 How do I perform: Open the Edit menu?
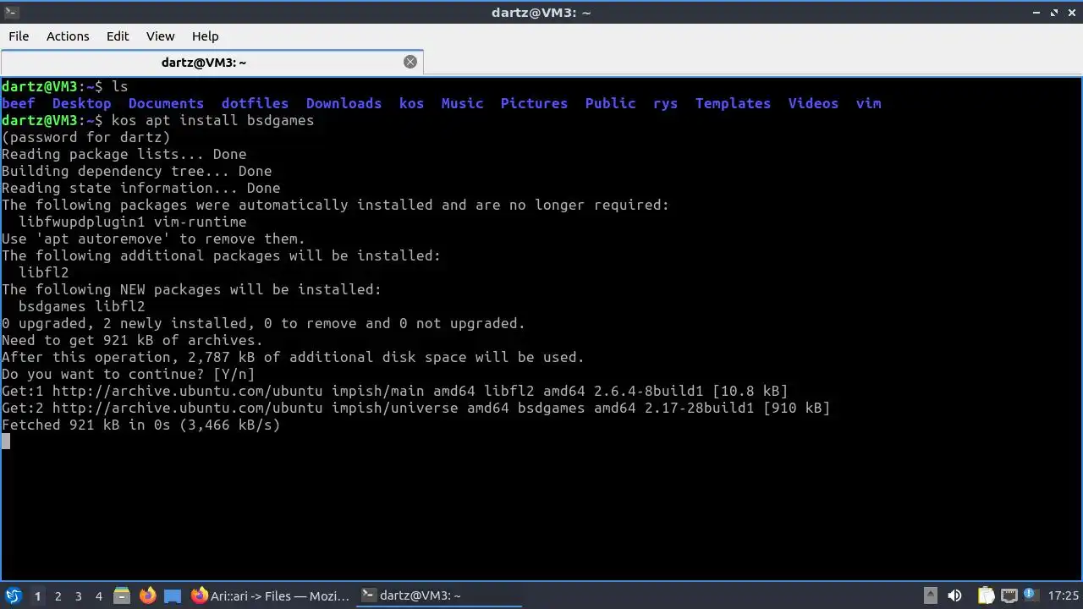pyautogui.click(x=118, y=36)
